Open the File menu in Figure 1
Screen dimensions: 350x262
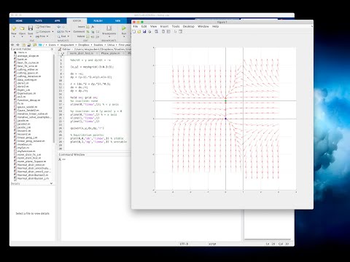136,26
